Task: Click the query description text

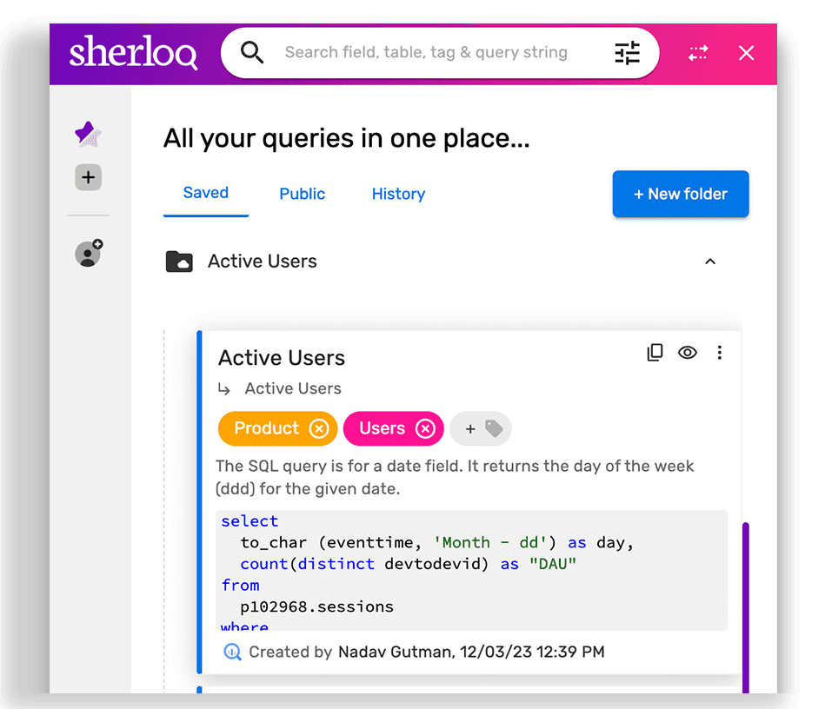Action: click(x=455, y=477)
